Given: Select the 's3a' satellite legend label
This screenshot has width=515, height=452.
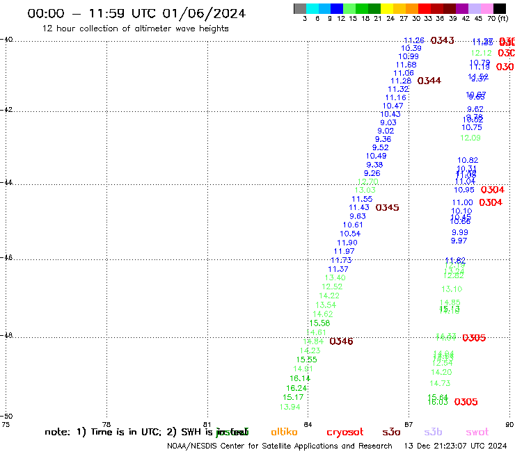Looking at the screenshot, I should coord(391,433).
